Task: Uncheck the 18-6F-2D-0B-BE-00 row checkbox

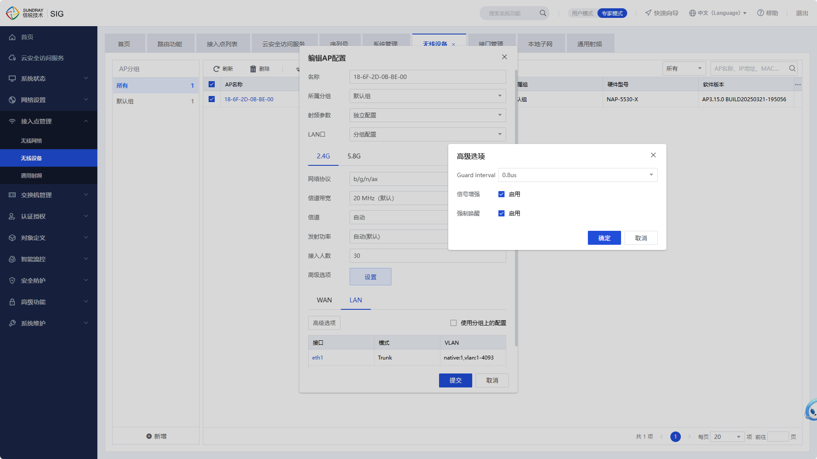Action: click(212, 99)
